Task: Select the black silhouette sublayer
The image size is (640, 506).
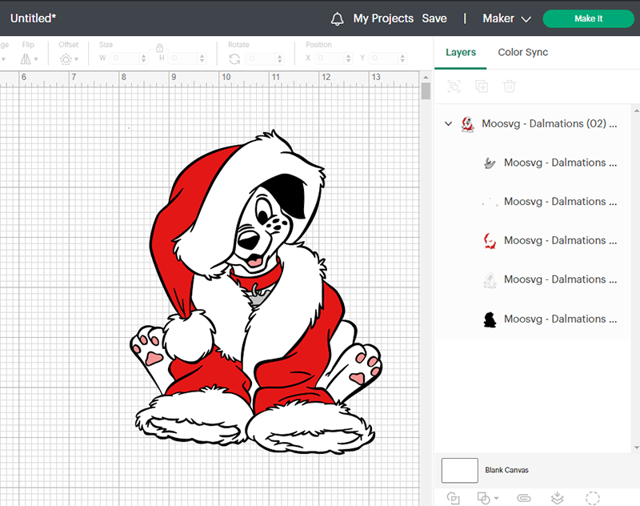Action: [533, 319]
